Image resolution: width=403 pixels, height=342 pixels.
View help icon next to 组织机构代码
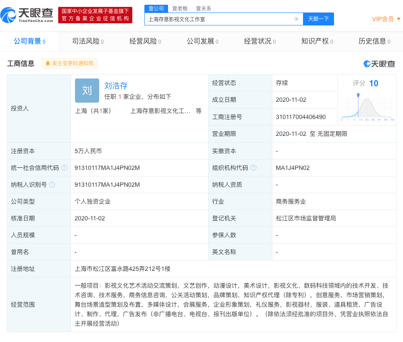(253, 168)
